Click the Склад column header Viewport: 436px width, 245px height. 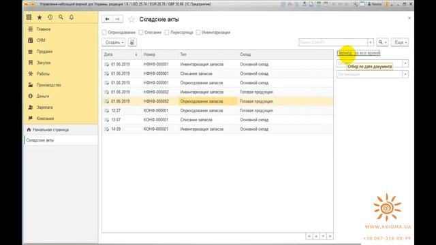(x=285, y=54)
